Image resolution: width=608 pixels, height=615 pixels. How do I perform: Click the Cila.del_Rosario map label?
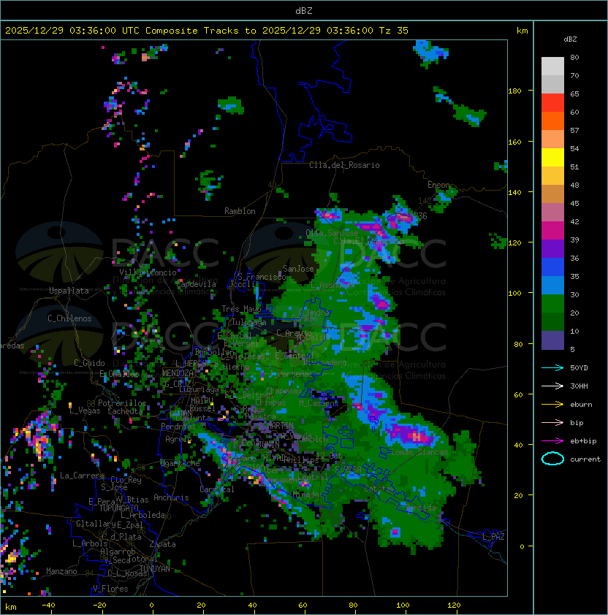pos(344,165)
